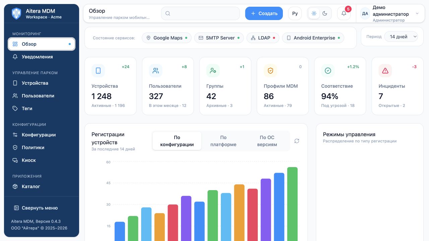This screenshot has width=429, height=241.
Task: Focus the search input in the header
Action: [200, 13]
